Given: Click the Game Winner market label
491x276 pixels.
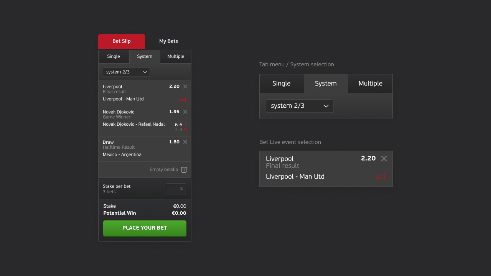Looking at the screenshot, I should 117,117.
